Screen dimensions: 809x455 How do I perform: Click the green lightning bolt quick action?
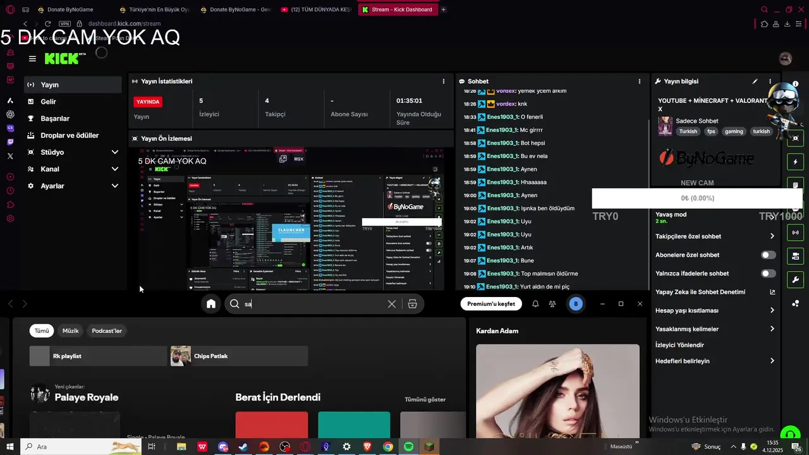795,162
